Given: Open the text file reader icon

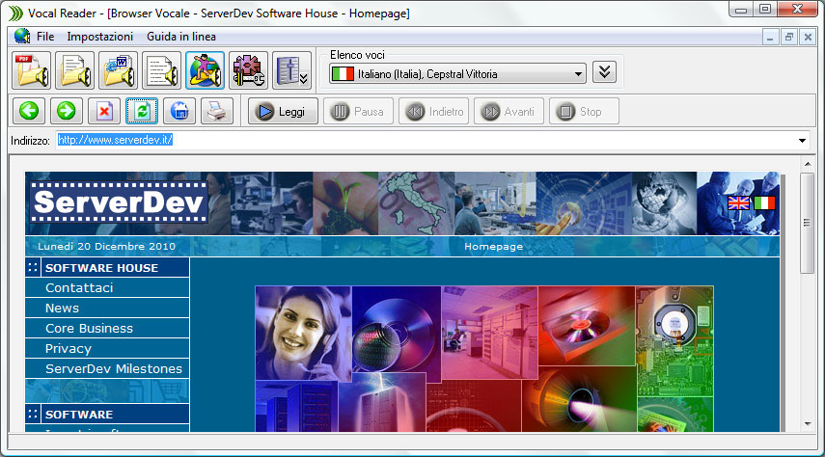Looking at the screenshot, I should tap(74, 70).
